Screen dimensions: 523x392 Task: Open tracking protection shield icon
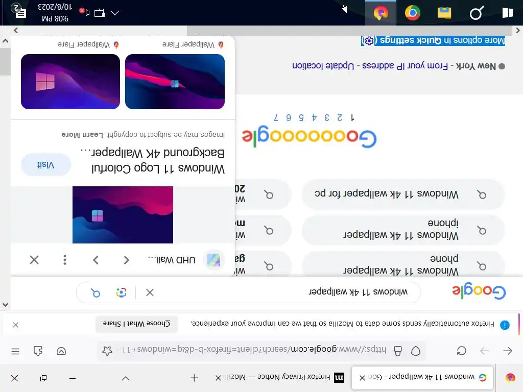tap(416, 351)
